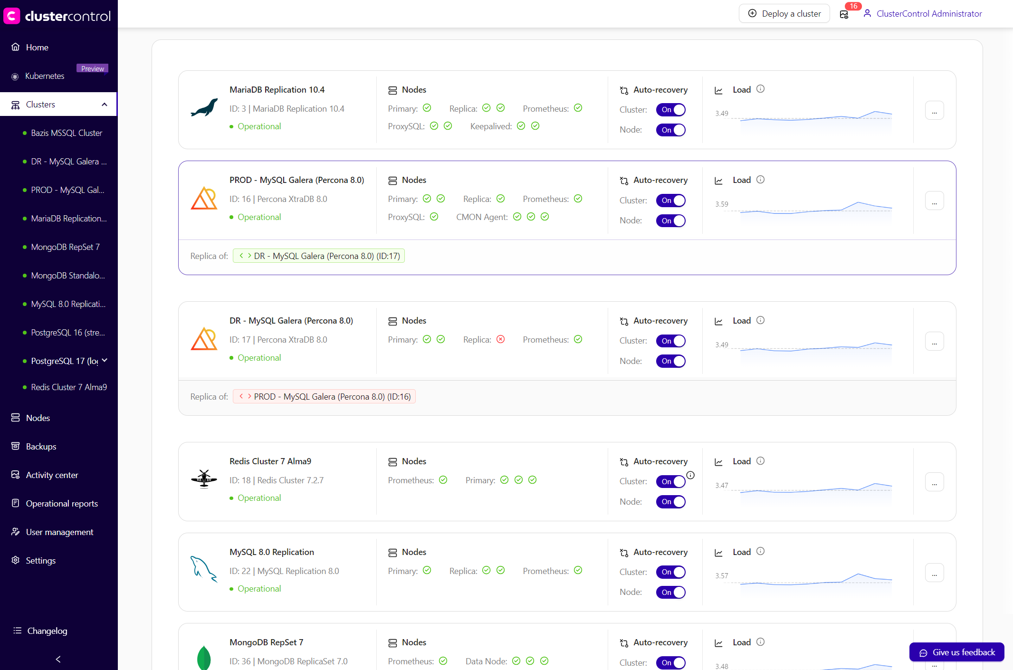Click the Deploy a cluster button
Image resolution: width=1013 pixels, height=670 pixels.
point(784,13)
